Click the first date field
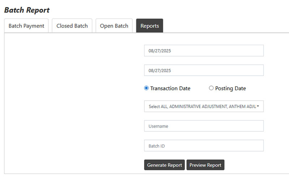 204,51
